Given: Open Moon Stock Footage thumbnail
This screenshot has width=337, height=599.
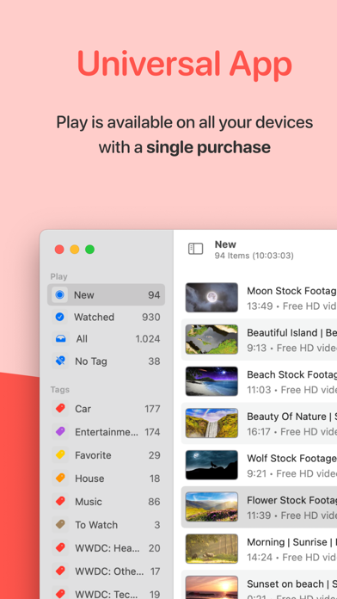Looking at the screenshot, I should click(x=211, y=298).
